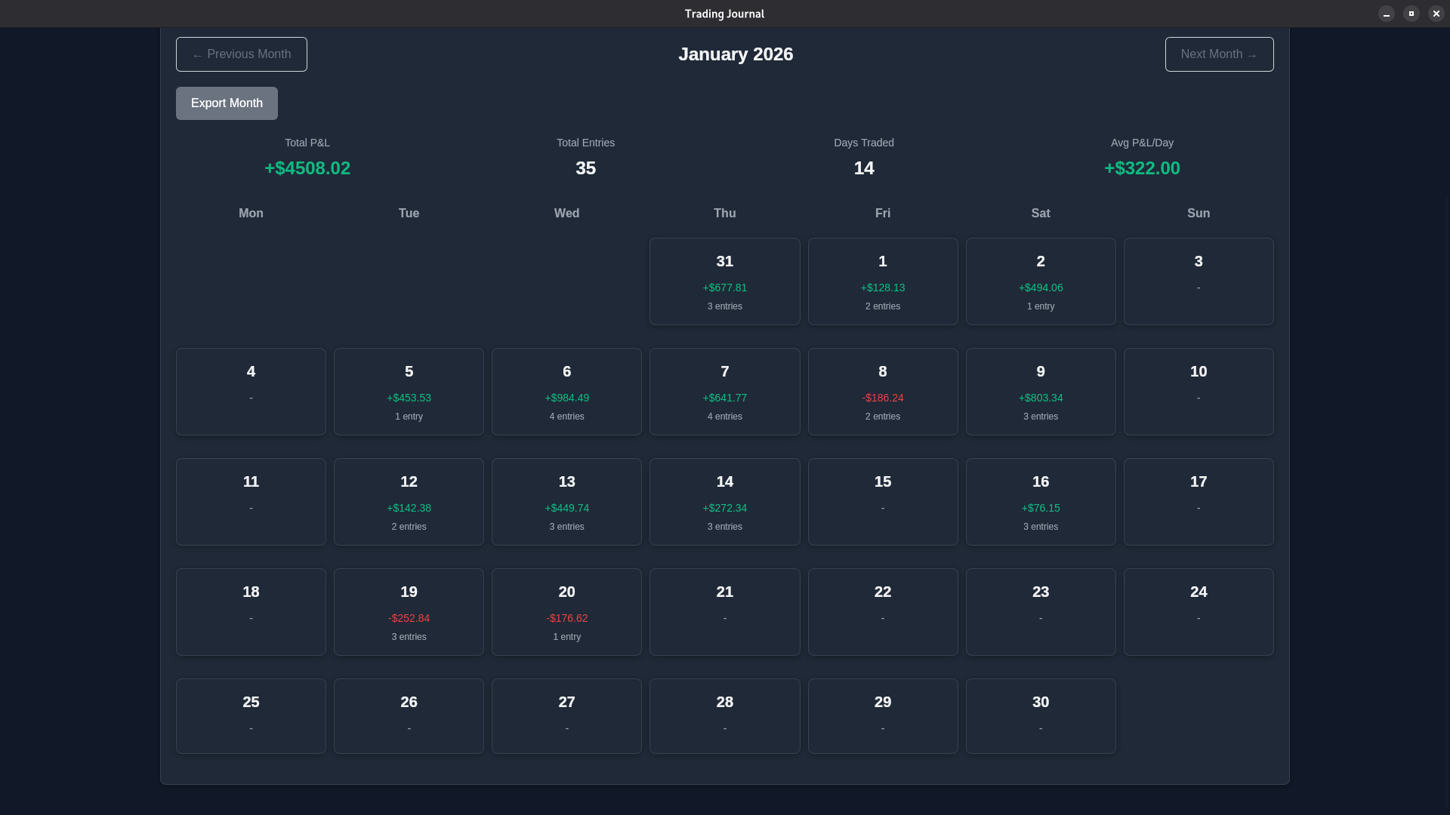Image resolution: width=1450 pixels, height=815 pixels.
Task: Navigate to the Previous Month
Action: 241,54
